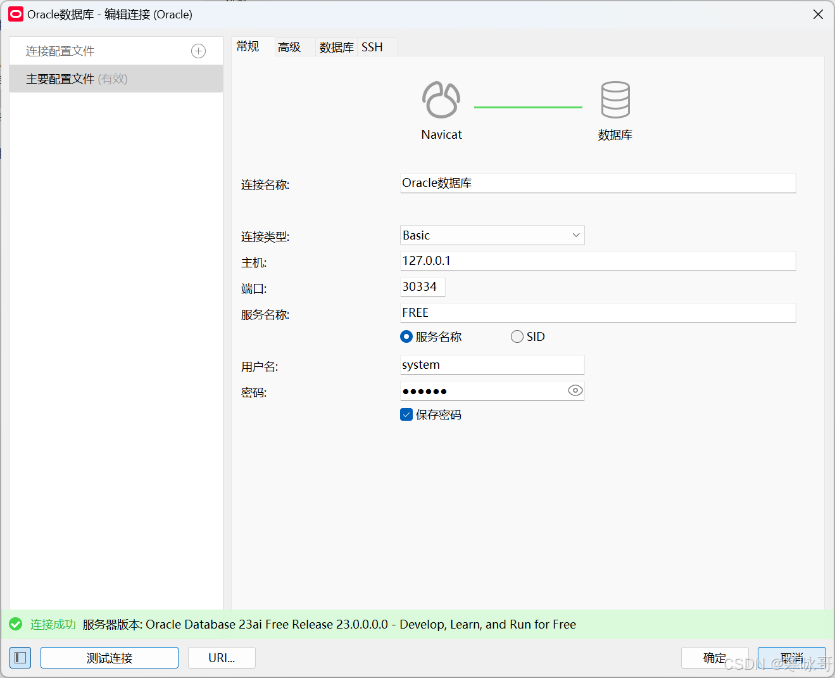Click the 用户名 field showing system
This screenshot has width=835, height=678.
493,365
